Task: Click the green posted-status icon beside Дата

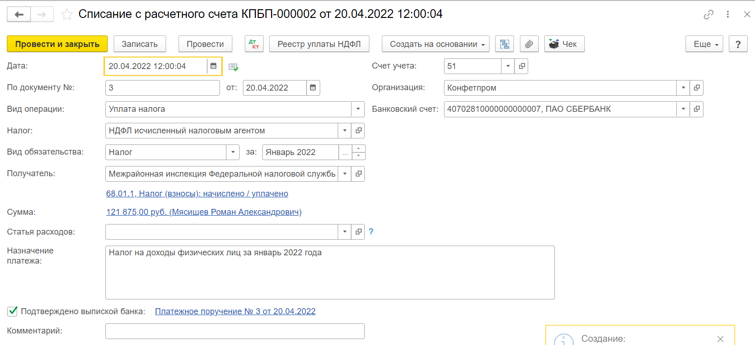Action: 233,67
